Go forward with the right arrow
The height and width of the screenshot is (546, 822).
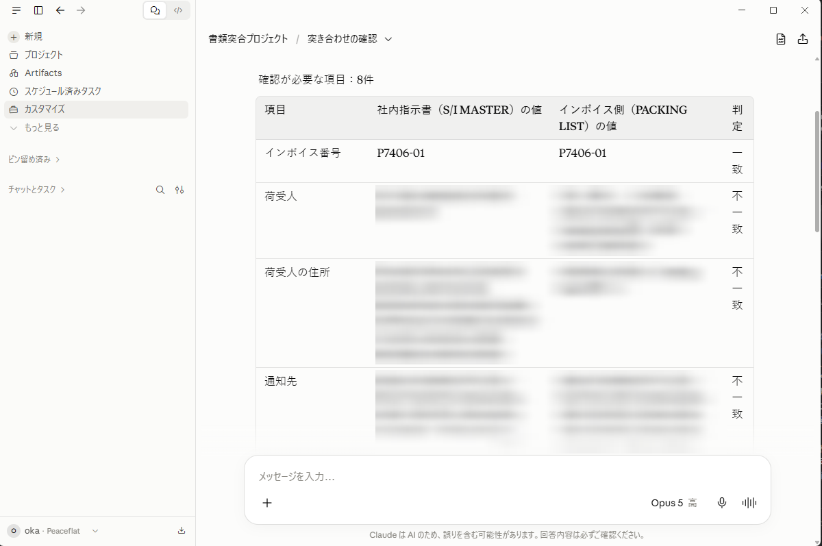82,10
